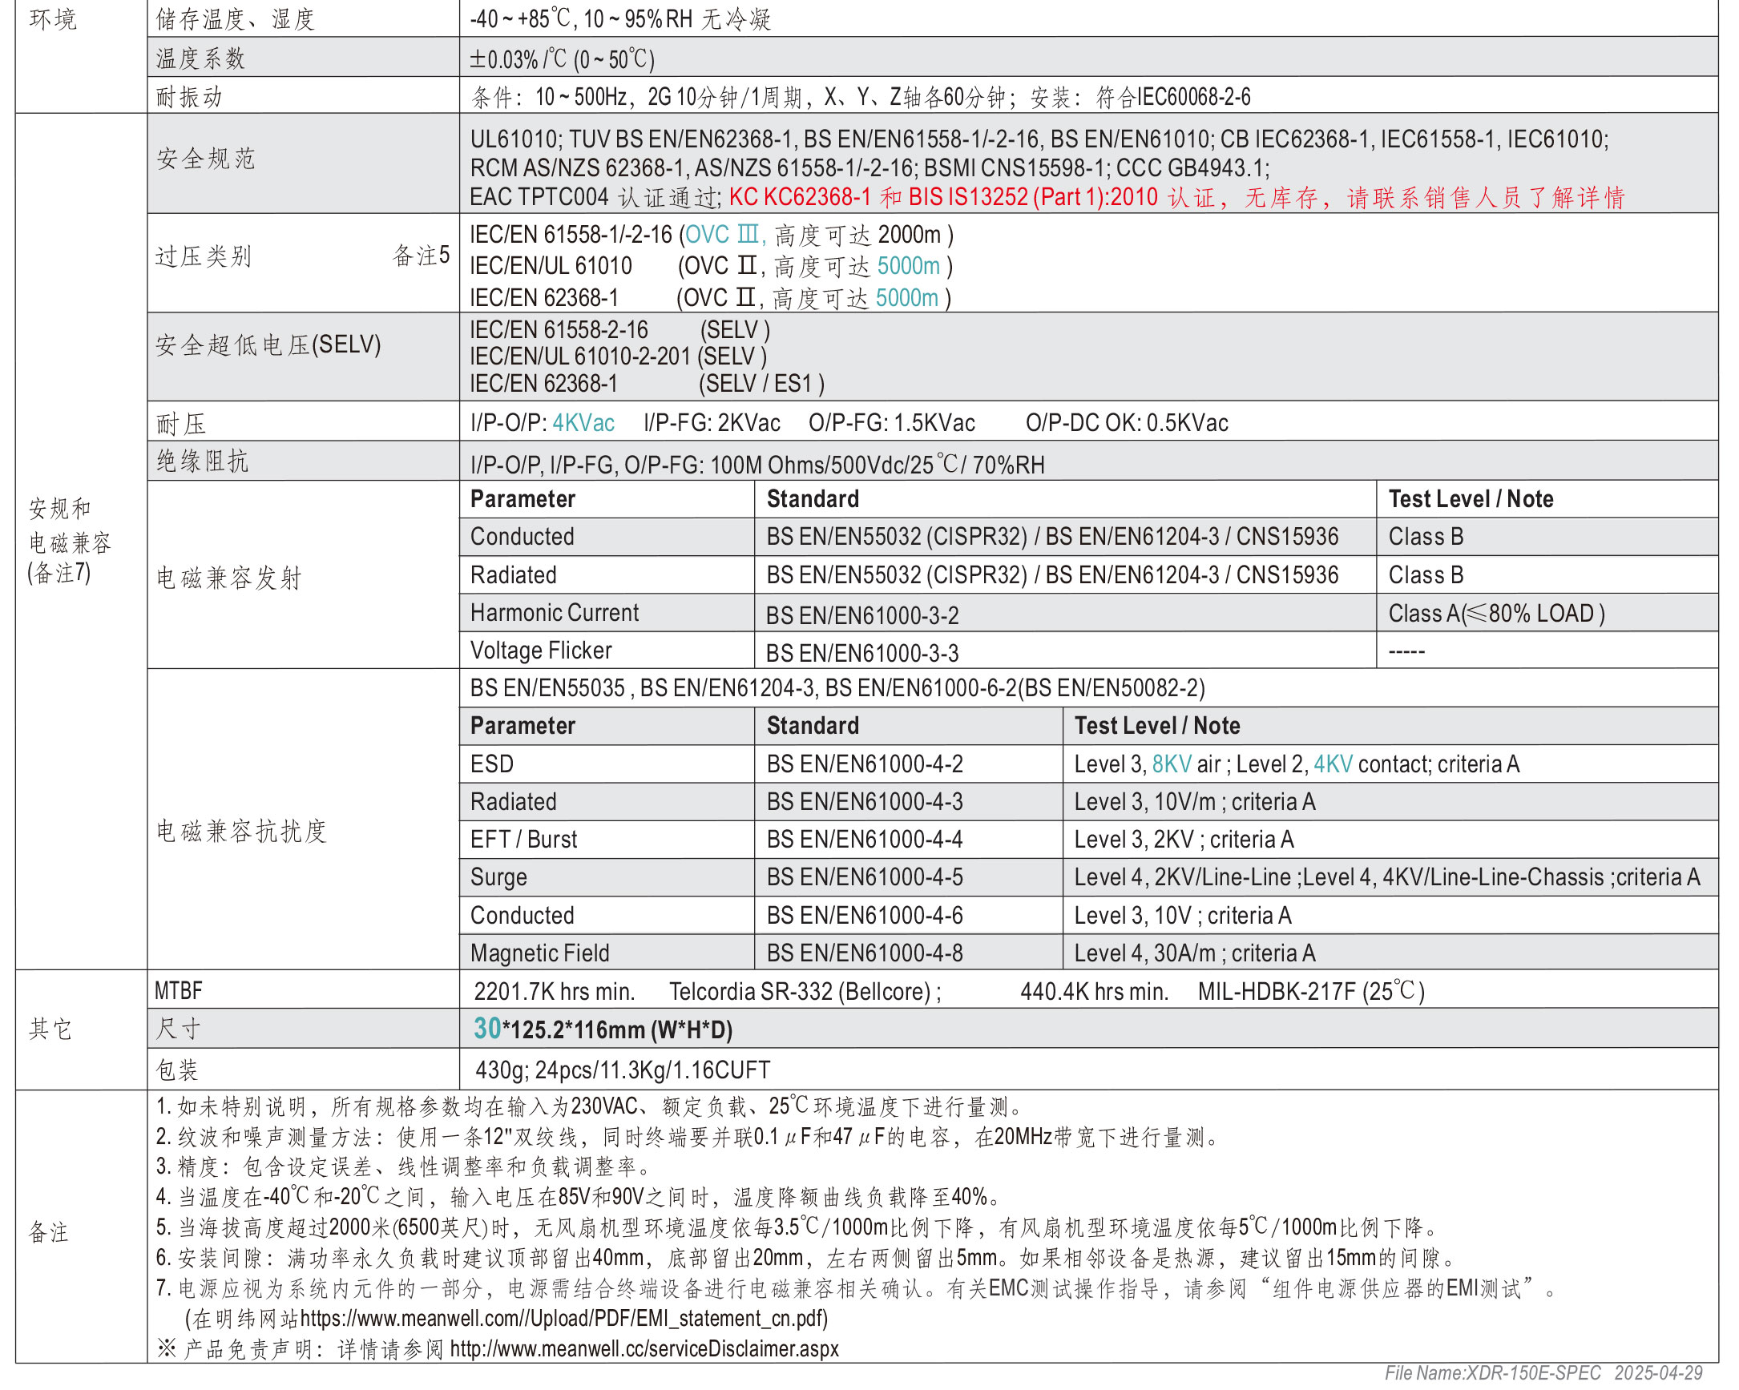Click 'BS EN/EN55035' immunity standards line

click(x=837, y=687)
